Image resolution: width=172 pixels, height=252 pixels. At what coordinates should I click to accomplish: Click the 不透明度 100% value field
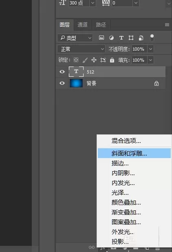point(139,49)
